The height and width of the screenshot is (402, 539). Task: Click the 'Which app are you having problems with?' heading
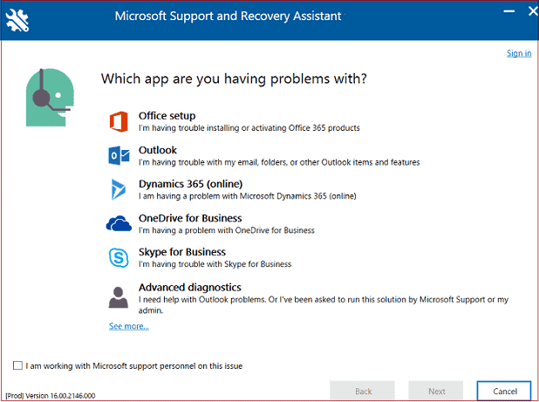234,78
